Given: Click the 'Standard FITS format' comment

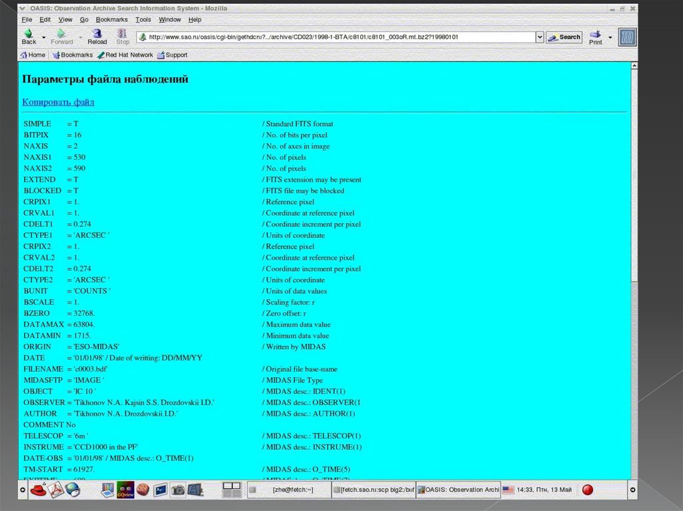Looking at the screenshot, I should [x=299, y=124].
